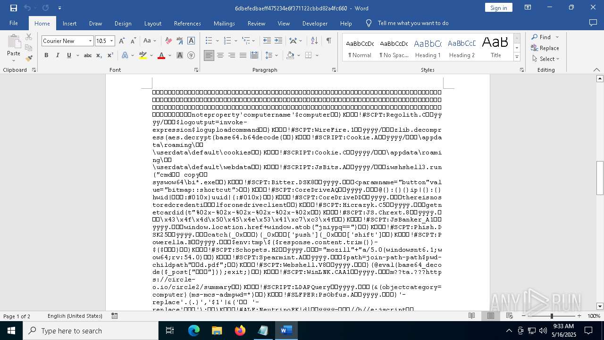The image size is (604, 340).
Task: Switch to Web Layout view
Action: [x=510, y=316]
